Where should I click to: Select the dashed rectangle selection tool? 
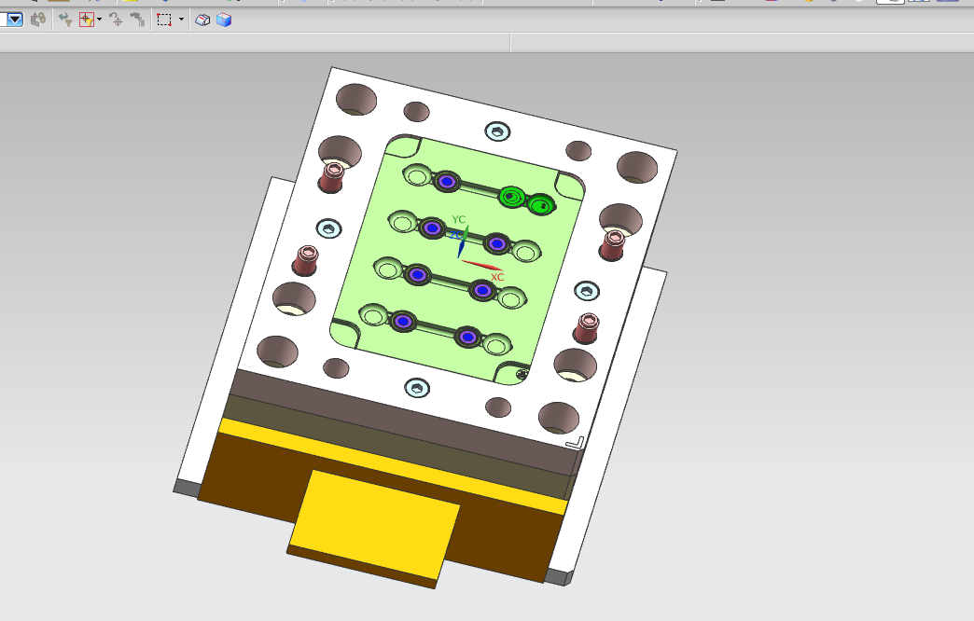click(x=164, y=19)
